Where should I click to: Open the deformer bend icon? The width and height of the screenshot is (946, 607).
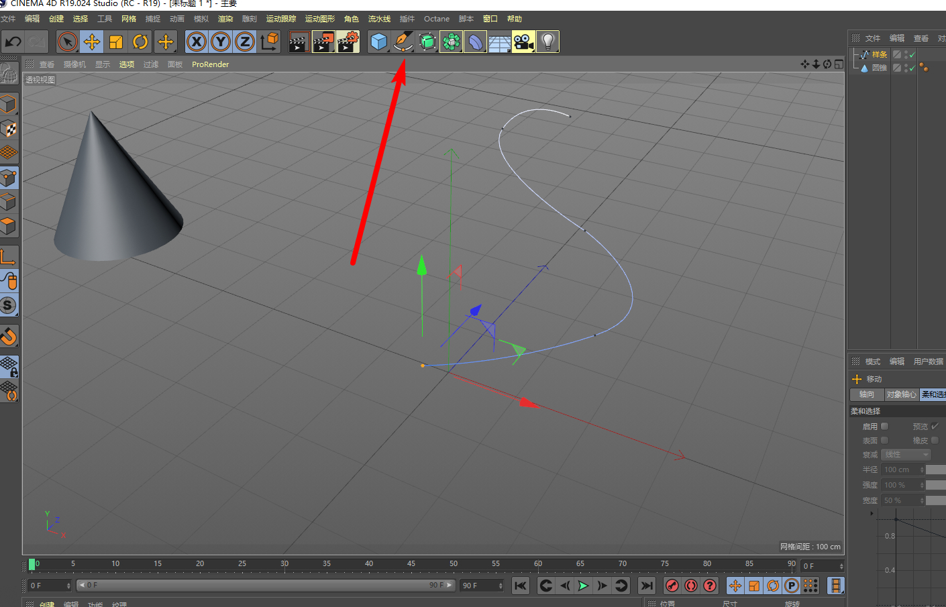click(x=476, y=42)
